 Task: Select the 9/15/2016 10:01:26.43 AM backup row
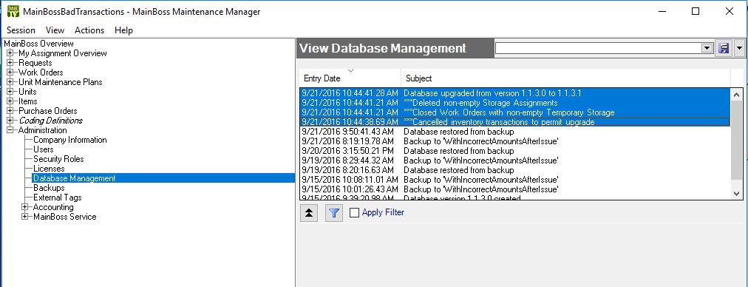(x=514, y=189)
